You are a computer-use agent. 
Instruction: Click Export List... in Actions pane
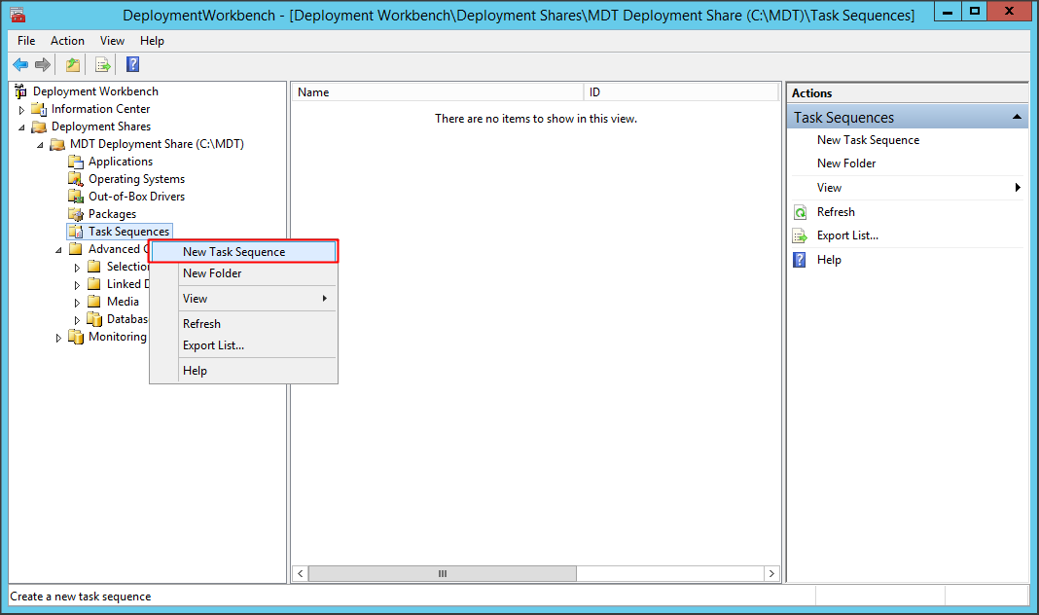(847, 235)
